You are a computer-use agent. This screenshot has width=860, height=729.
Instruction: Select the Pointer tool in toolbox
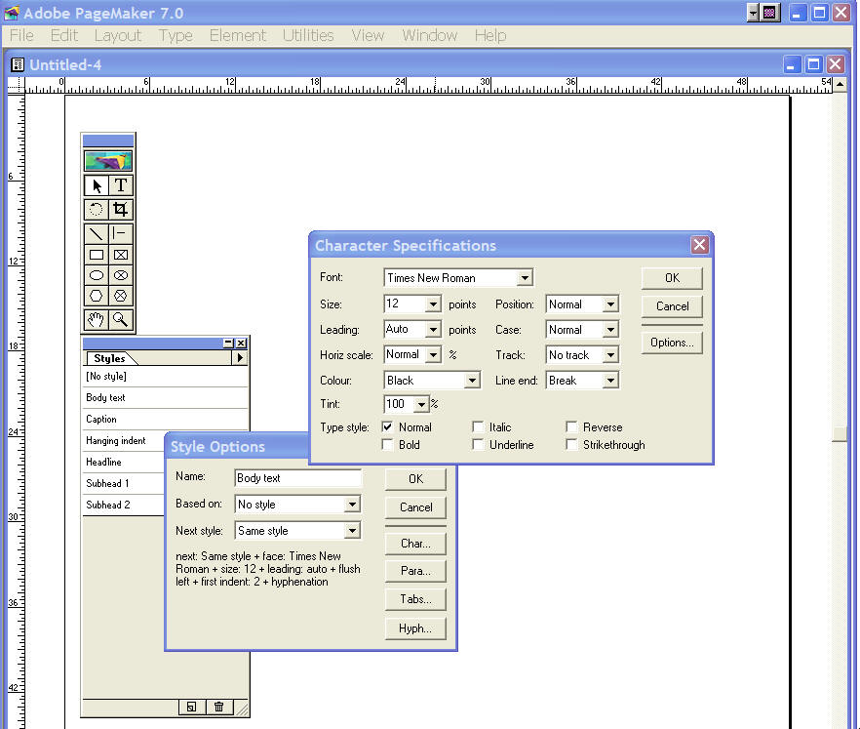tap(96, 186)
